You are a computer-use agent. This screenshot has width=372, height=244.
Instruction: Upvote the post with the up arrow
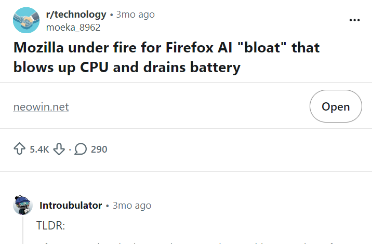[x=20, y=150]
